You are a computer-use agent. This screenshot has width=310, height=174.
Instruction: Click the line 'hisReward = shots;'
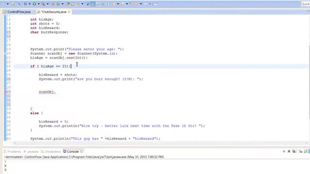(58, 75)
